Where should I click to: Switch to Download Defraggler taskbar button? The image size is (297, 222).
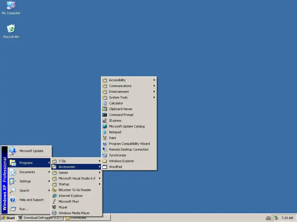(x=41, y=218)
